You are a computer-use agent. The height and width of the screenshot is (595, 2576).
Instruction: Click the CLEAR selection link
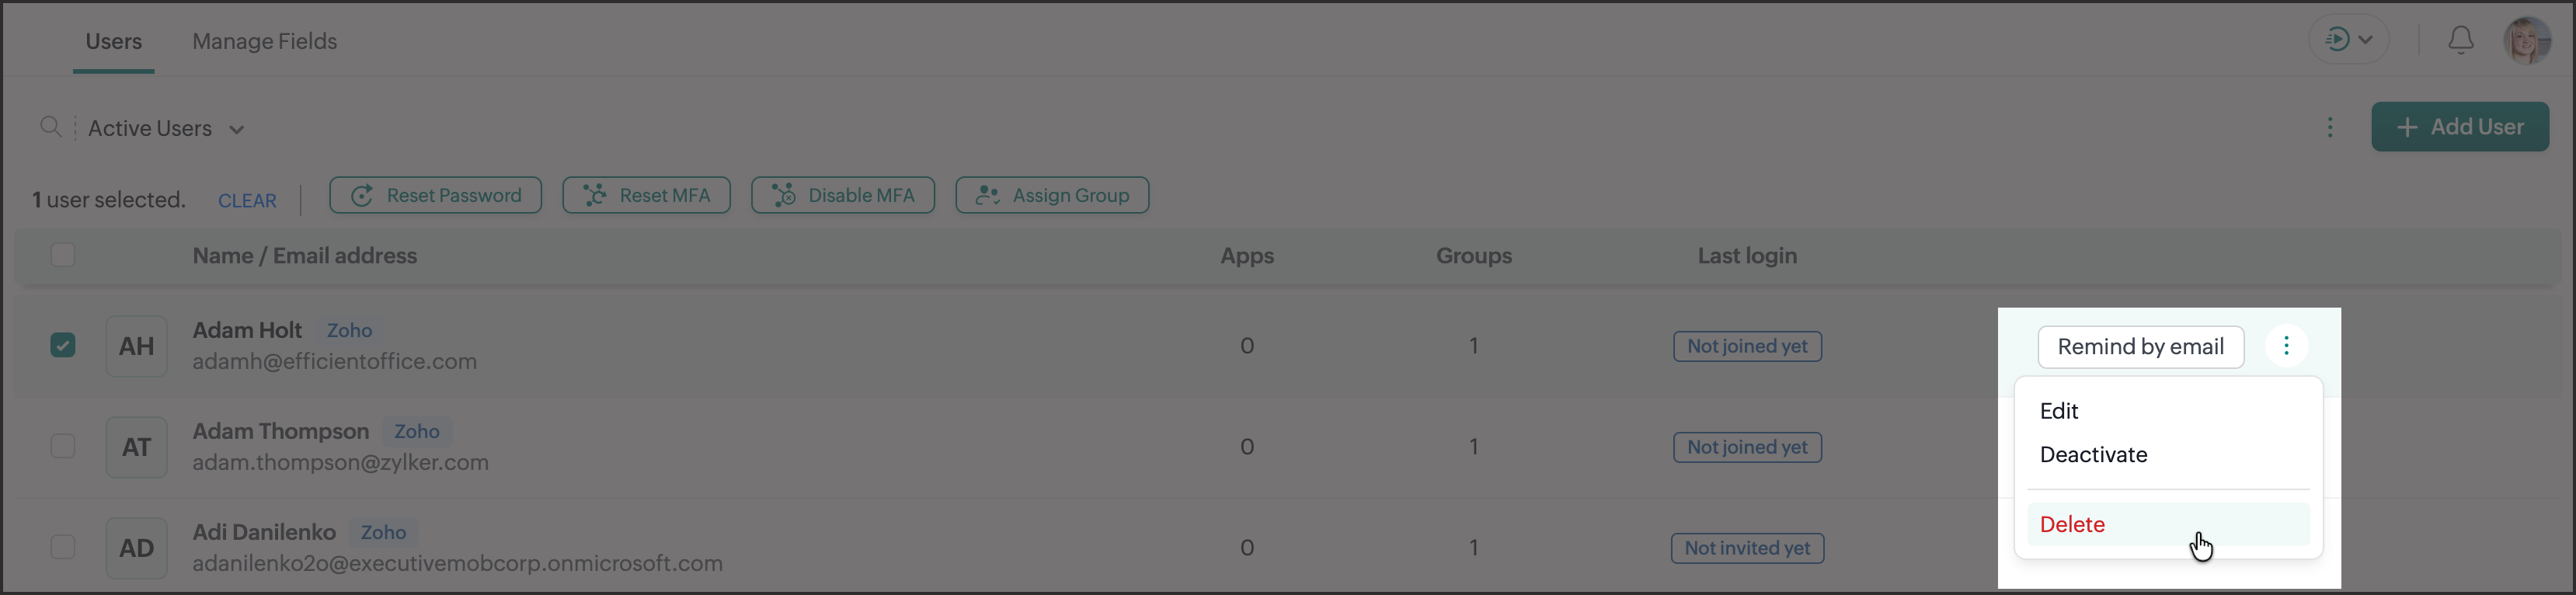coord(247,201)
